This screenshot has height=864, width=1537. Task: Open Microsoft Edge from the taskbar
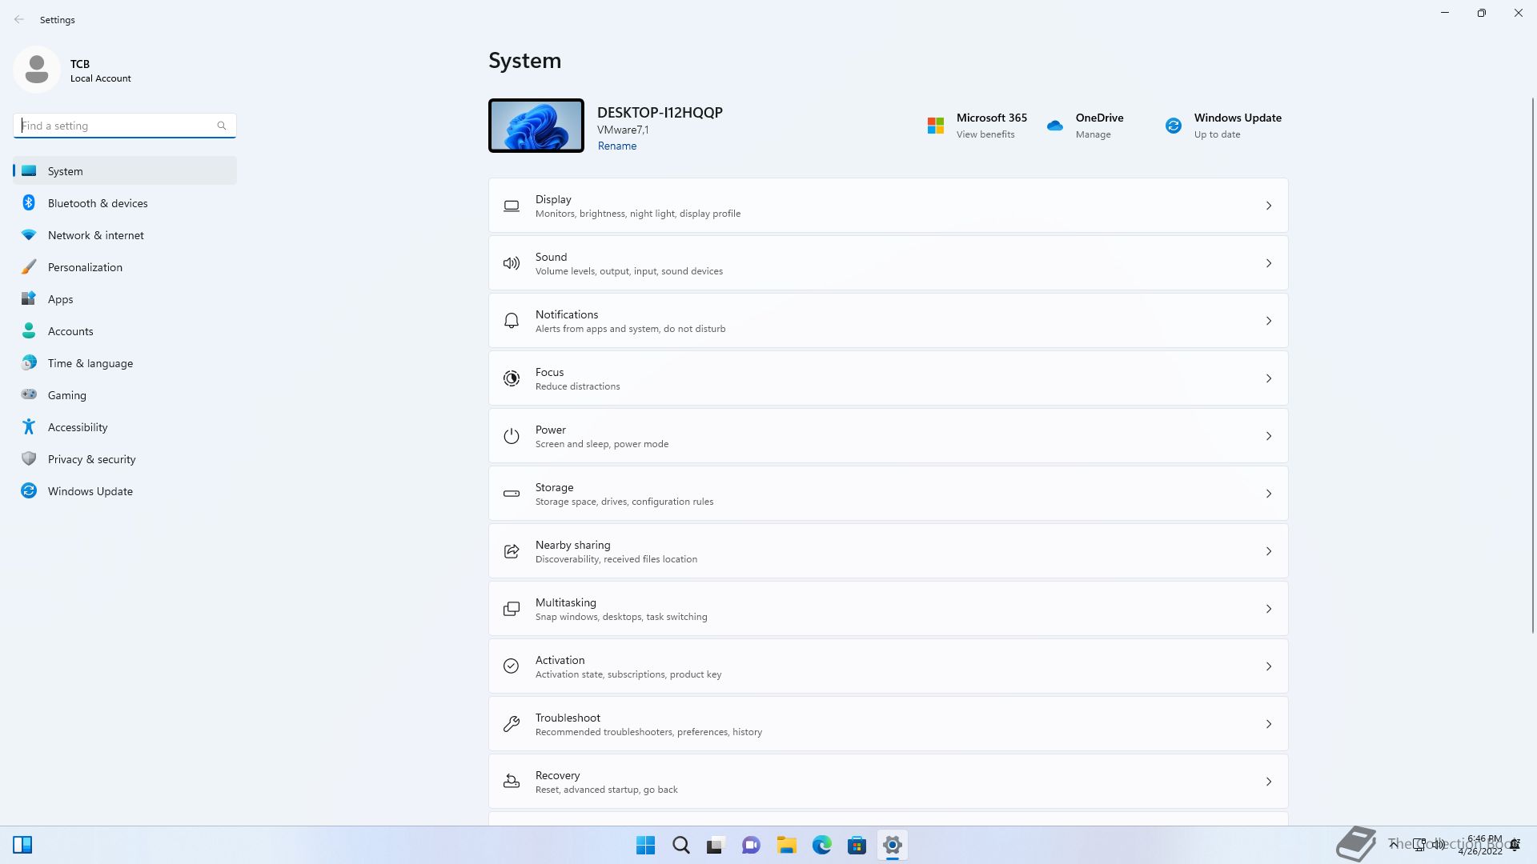coord(821,845)
